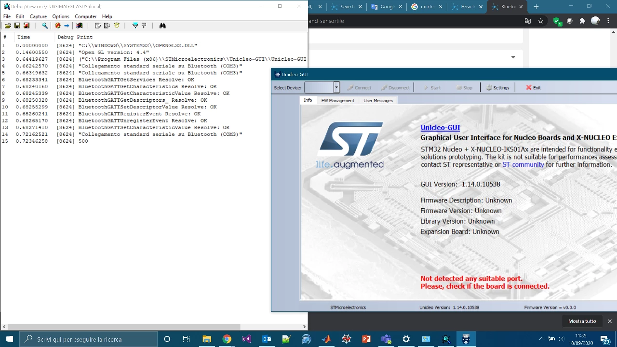Open the Capture menu in DebugView
617x347 pixels.
coord(39,16)
